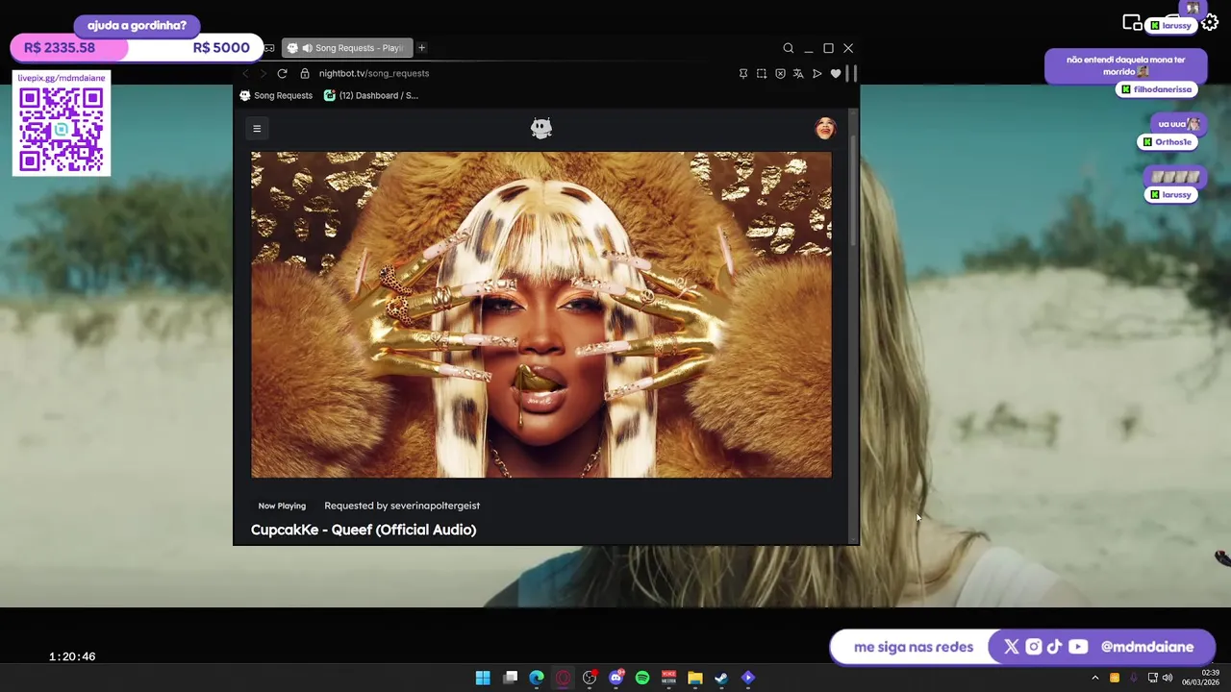1231x692 pixels.
Task: Click the screen cast devices icon
Action: pos(1132,23)
